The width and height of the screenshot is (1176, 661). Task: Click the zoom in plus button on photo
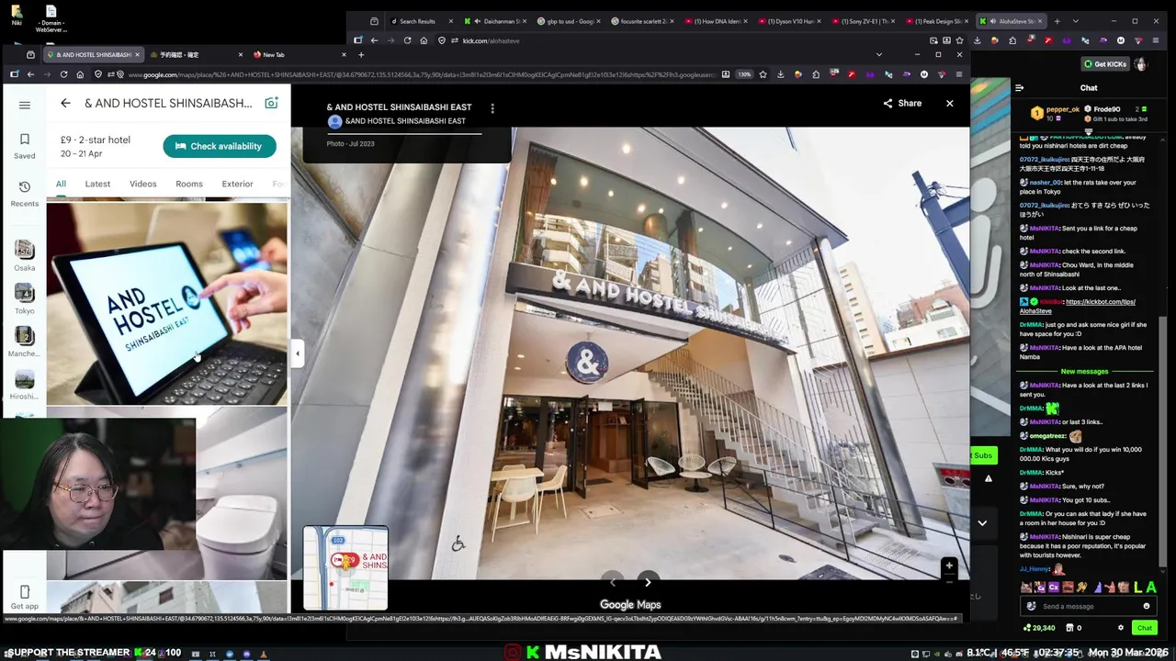point(949,566)
